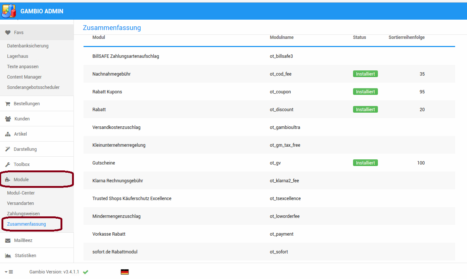This screenshot has width=467, height=279.
Task: Click the Gambio Admin logo icon
Action: click(x=9, y=11)
